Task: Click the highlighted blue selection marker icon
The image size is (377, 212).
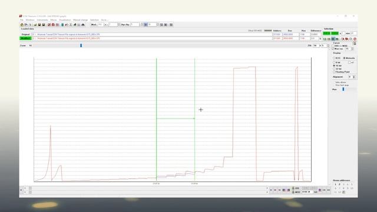Action: [x=333, y=39]
